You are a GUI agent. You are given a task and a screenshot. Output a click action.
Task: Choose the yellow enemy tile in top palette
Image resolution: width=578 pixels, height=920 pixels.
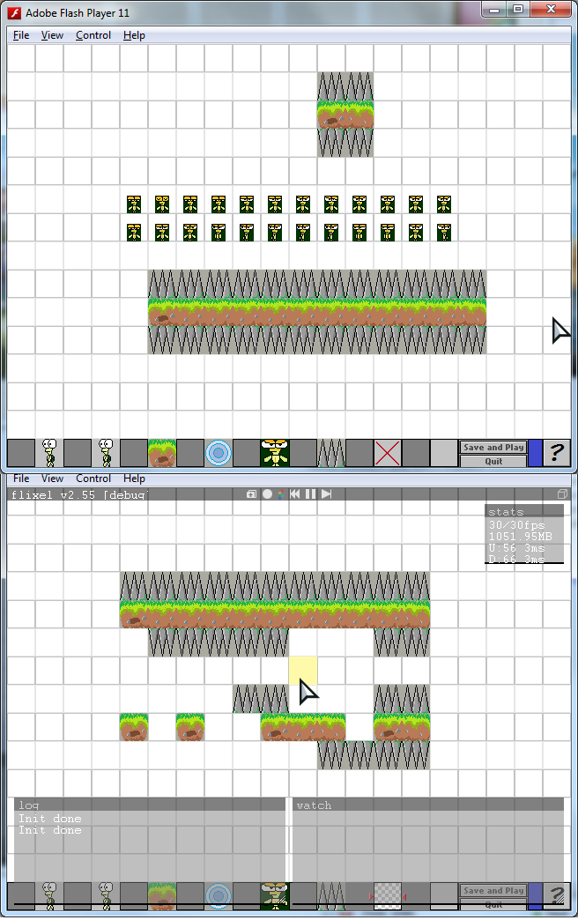[x=275, y=453]
